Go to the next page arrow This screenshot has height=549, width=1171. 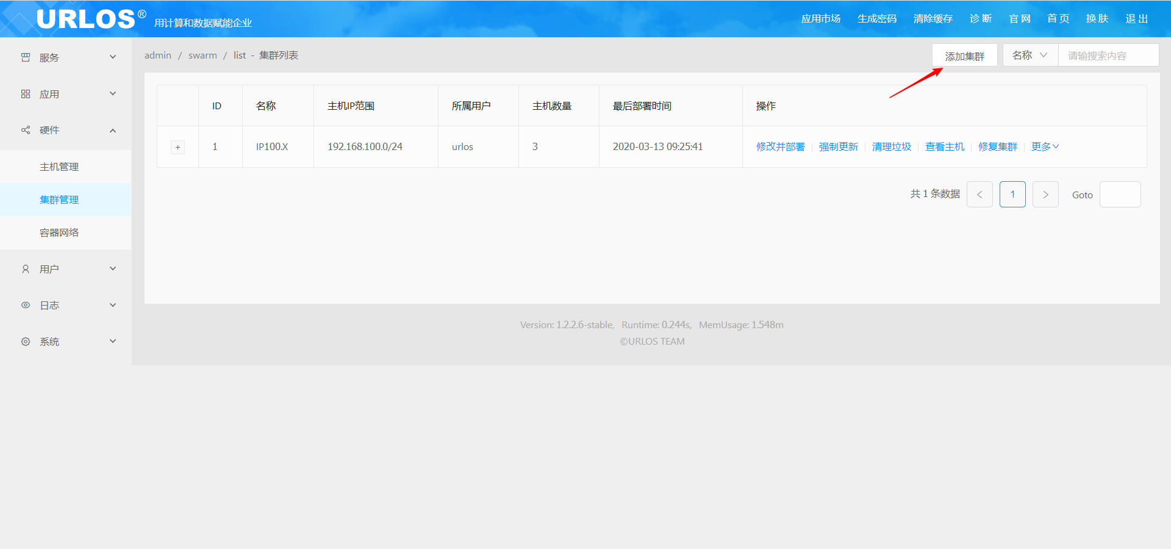click(x=1045, y=195)
